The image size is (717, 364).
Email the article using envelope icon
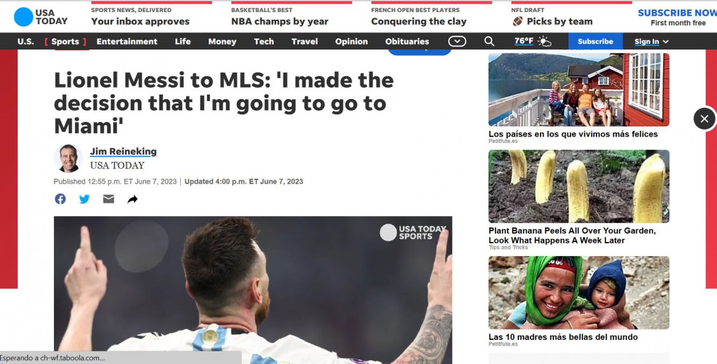pyautogui.click(x=109, y=199)
